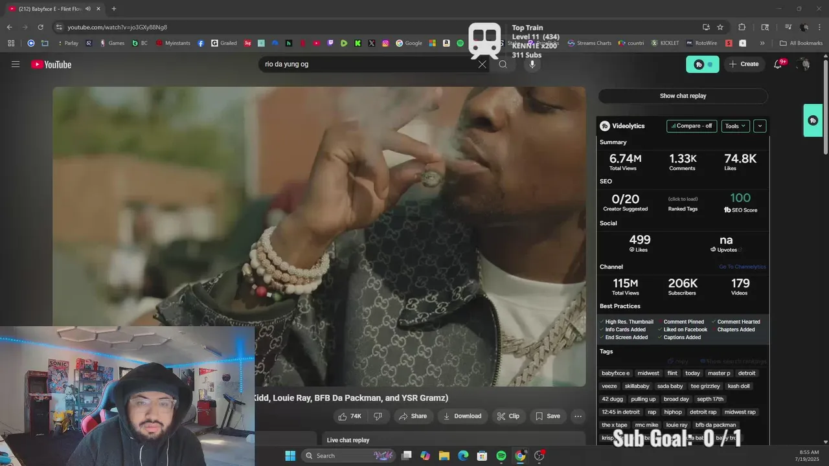The height and width of the screenshot is (466, 829).
Task: Open Microsoft Edge from the taskbar
Action: click(x=463, y=456)
